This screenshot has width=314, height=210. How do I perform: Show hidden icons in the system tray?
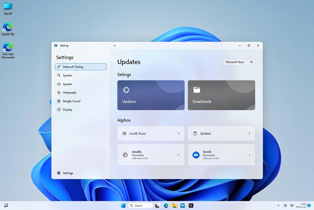click(x=278, y=205)
